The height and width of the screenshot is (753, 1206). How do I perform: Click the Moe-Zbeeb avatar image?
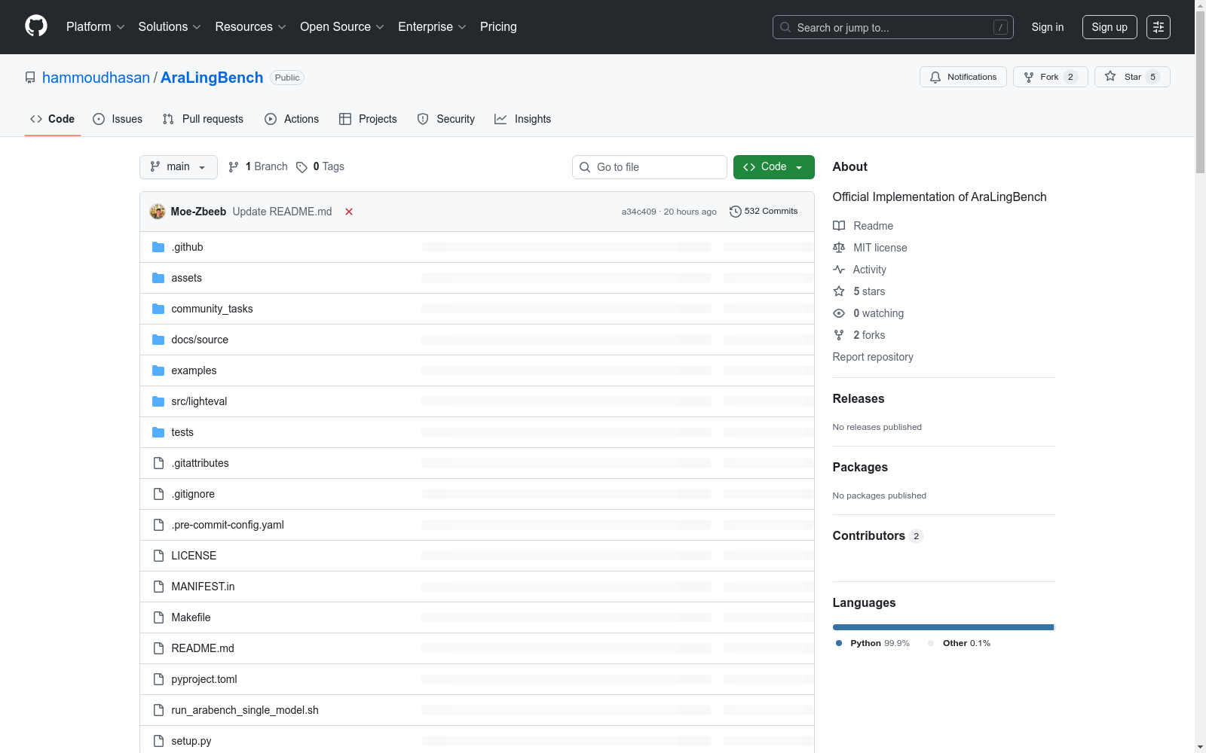pos(158,212)
